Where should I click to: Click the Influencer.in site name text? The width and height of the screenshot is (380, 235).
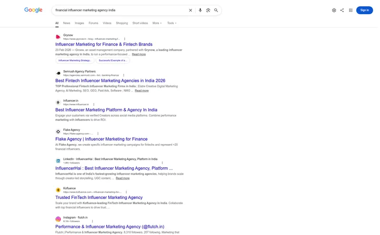71,100
